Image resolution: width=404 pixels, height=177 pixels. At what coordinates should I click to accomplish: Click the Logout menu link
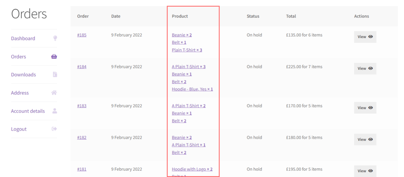19,129
